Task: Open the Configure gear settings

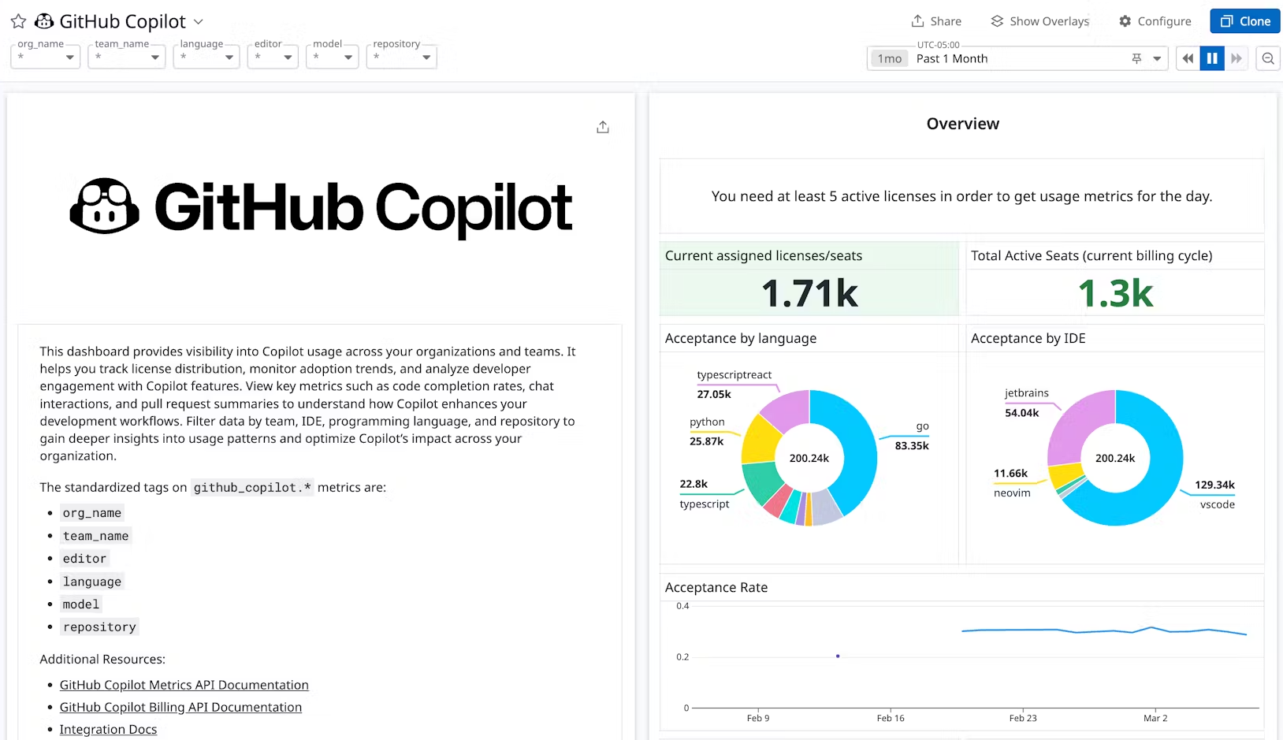Action: [1155, 21]
